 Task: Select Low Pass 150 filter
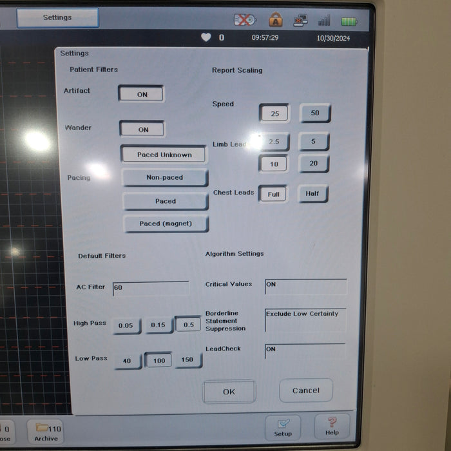coord(188,360)
